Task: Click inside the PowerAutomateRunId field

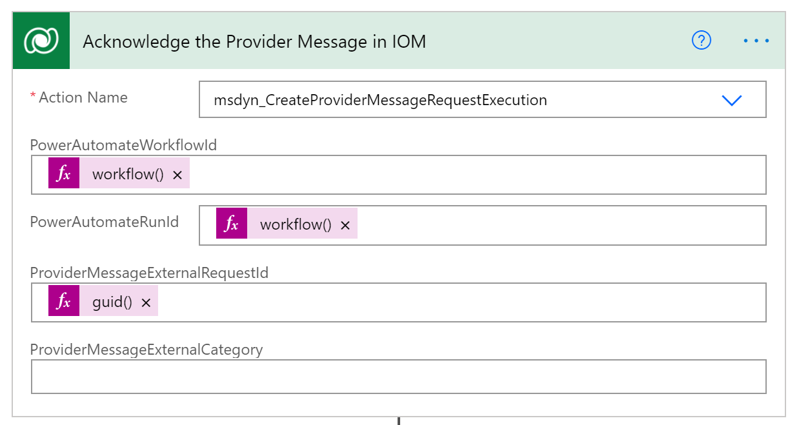Action: (x=516, y=224)
